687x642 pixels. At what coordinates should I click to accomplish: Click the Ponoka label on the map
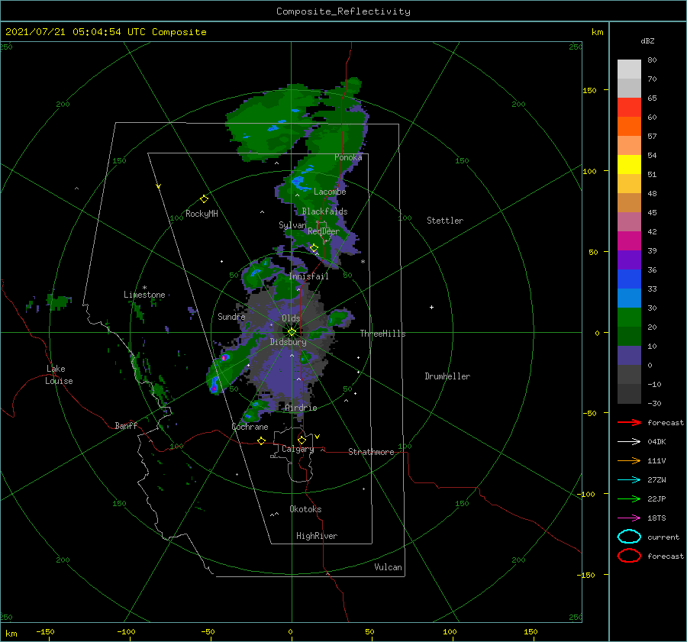pyautogui.click(x=348, y=157)
